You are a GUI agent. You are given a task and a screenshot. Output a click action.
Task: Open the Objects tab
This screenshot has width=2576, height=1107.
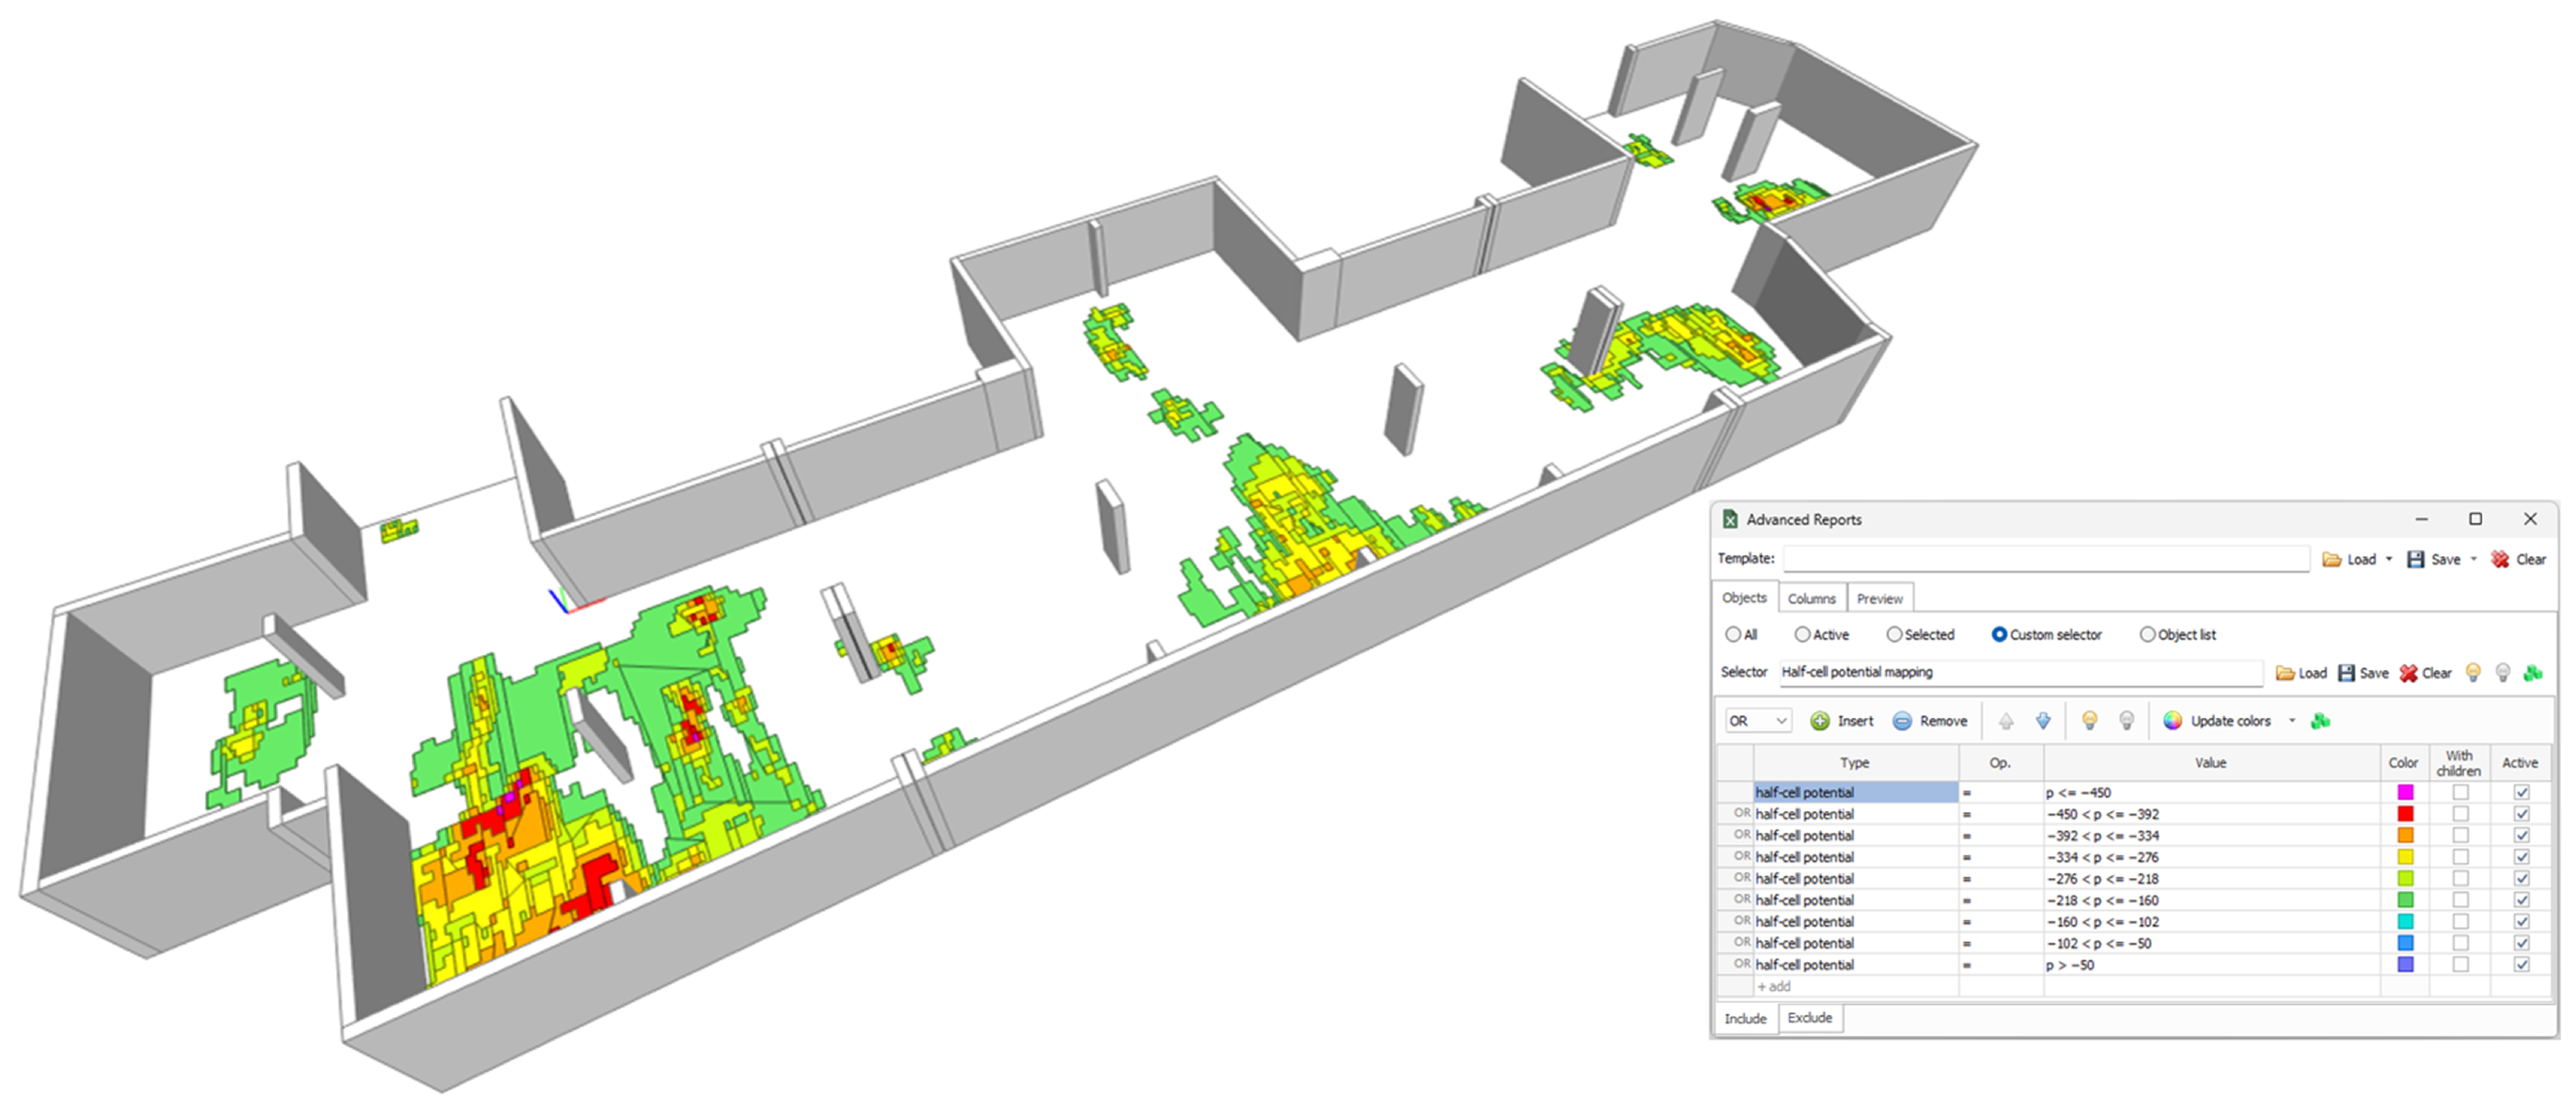click(x=1745, y=597)
